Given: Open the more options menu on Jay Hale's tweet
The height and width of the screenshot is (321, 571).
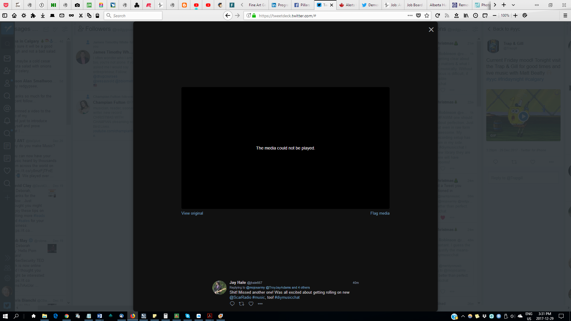Looking at the screenshot, I should pos(261,304).
